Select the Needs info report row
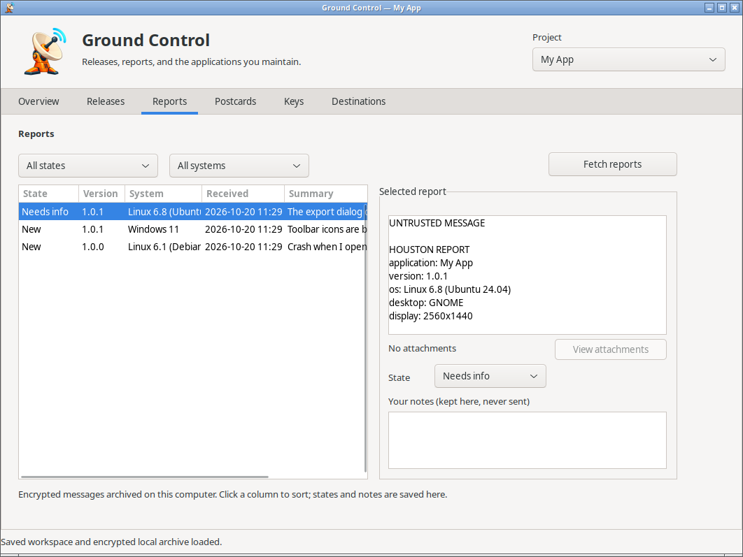The height and width of the screenshot is (557, 743). point(193,212)
